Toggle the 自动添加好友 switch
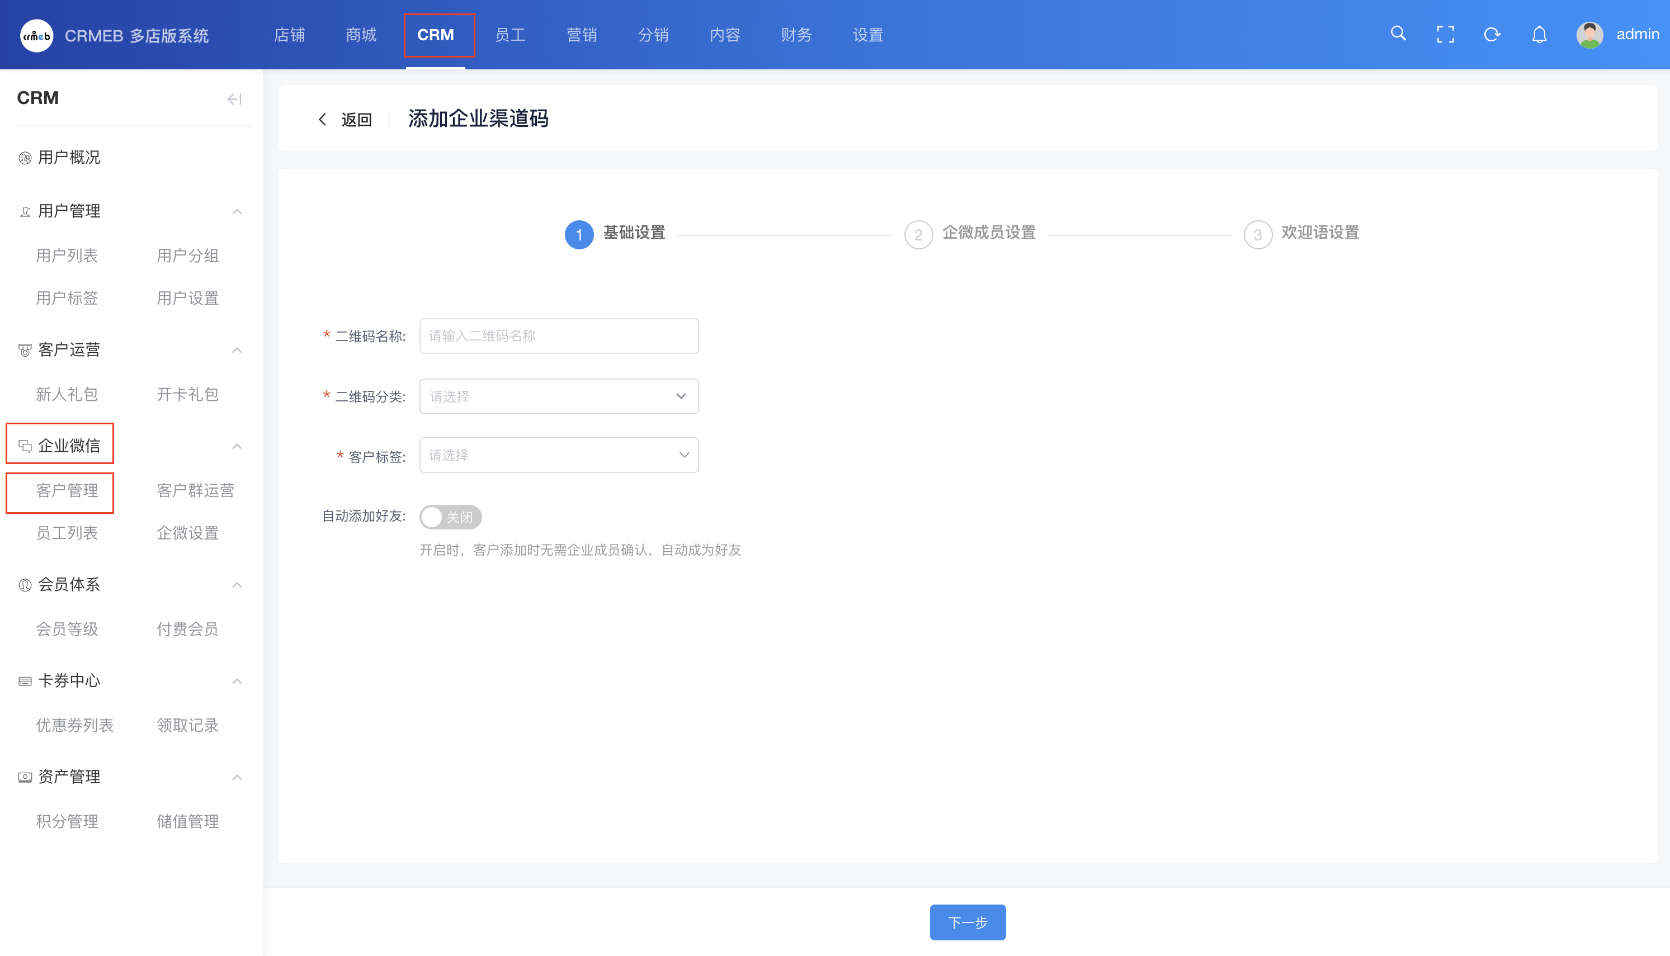1670x956 pixels. point(451,517)
